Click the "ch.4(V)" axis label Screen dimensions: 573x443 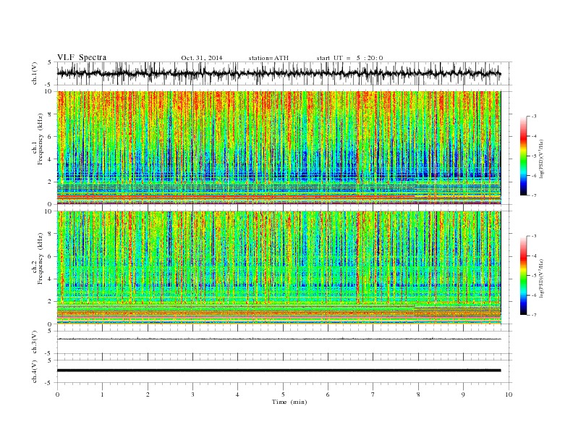(x=35, y=371)
